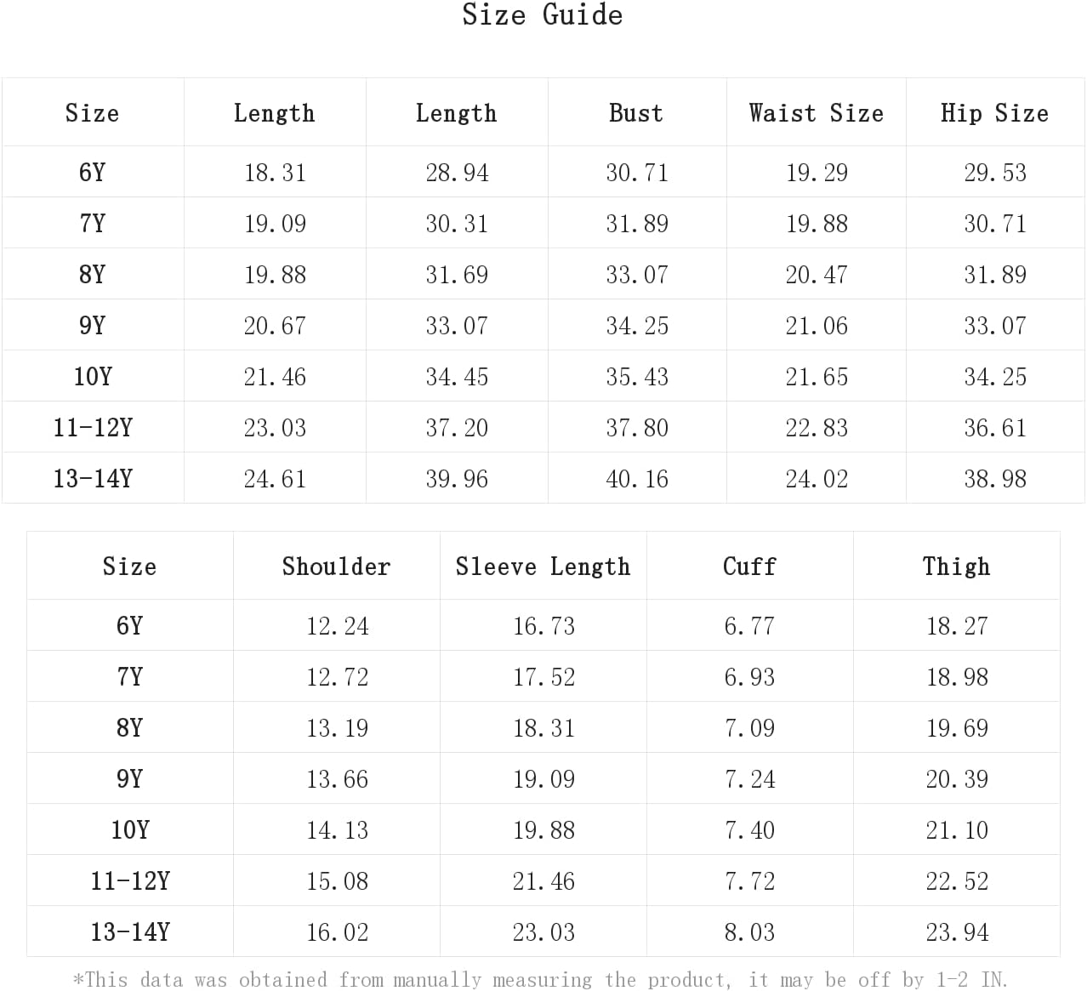
Task: Select the Shoulder column header
Action: tap(336, 567)
